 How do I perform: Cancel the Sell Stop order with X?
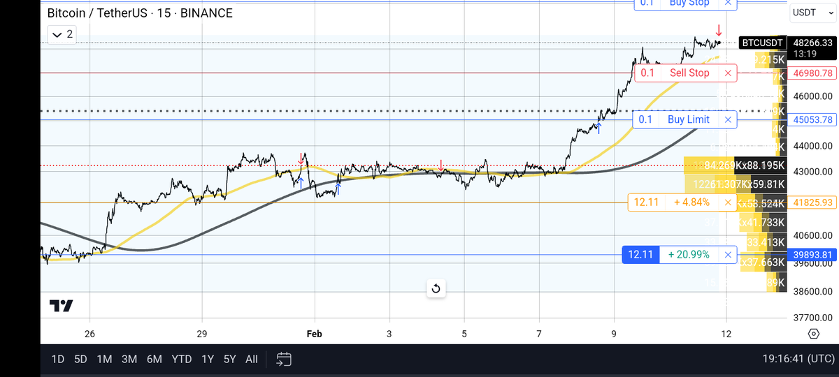click(x=728, y=73)
